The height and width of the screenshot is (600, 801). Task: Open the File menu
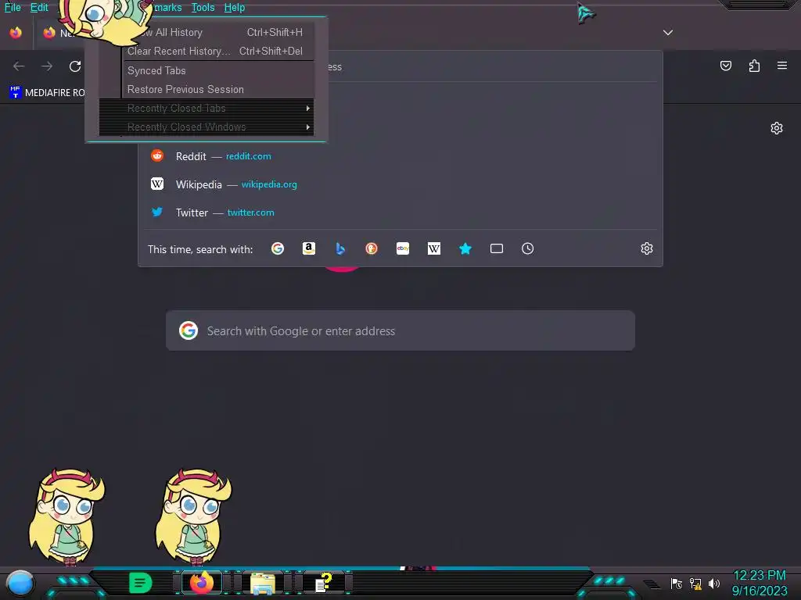[13, 8]
